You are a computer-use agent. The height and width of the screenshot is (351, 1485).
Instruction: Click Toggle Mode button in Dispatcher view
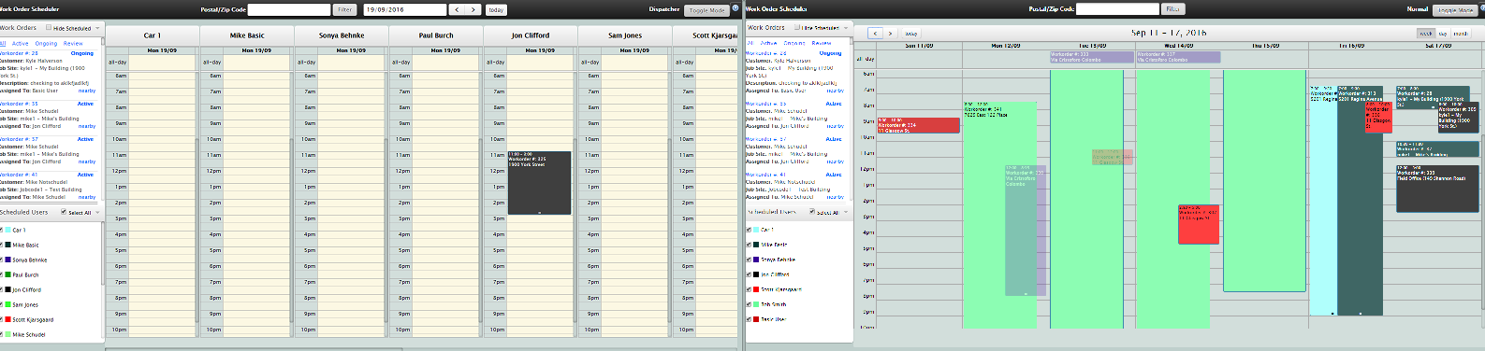(706, 10)
